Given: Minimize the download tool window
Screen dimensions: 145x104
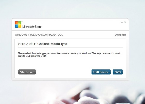Looking at the screenshot, I should coord(122,22).
